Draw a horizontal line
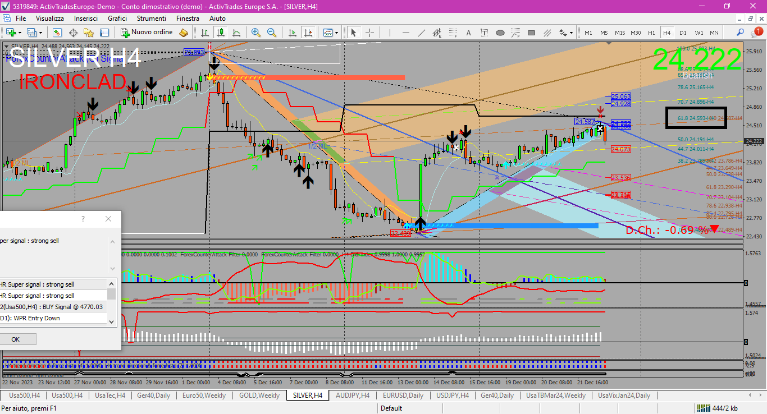 (406, 33)
